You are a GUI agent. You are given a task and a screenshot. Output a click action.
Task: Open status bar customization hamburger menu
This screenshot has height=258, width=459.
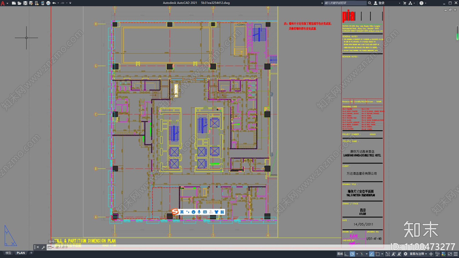point(456,254)
